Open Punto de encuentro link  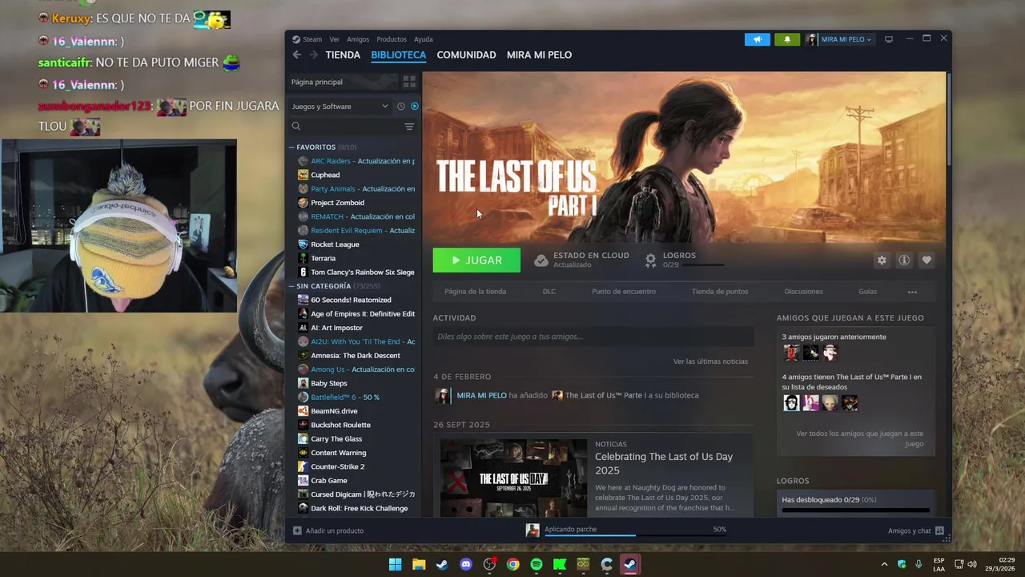(624, 292)
